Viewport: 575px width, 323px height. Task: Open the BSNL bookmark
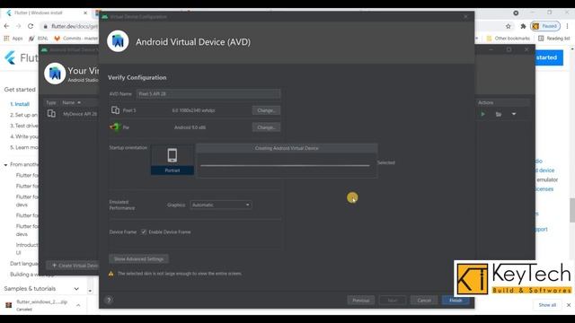(x=38, y=38)
